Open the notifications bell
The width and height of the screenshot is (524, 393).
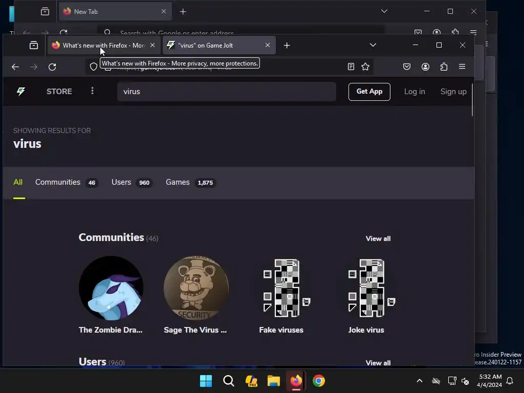coord(510,381)
